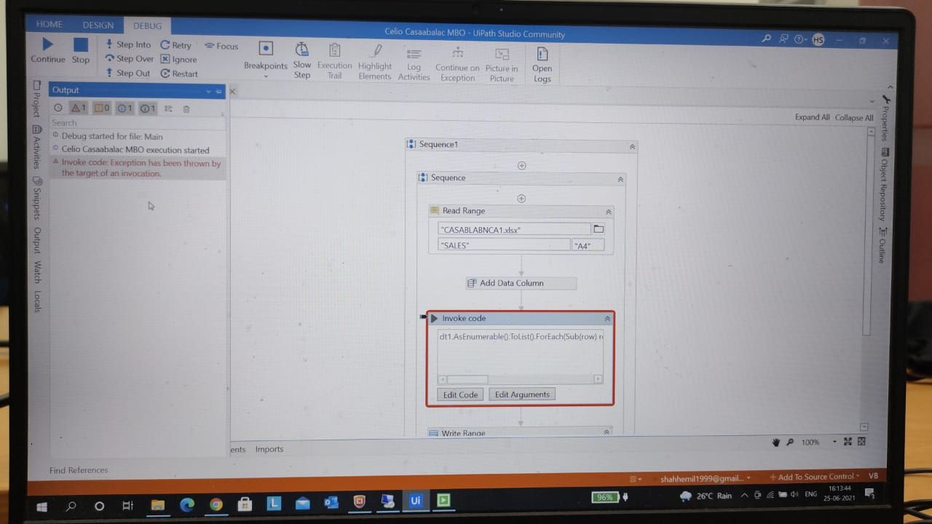Viewport: 932px width, 524px height.
Task: Click Step Into in the ribbon
Action: click(128, 44)
